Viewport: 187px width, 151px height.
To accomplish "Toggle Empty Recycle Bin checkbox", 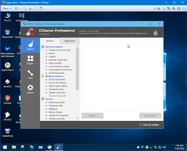I will 46,102.
